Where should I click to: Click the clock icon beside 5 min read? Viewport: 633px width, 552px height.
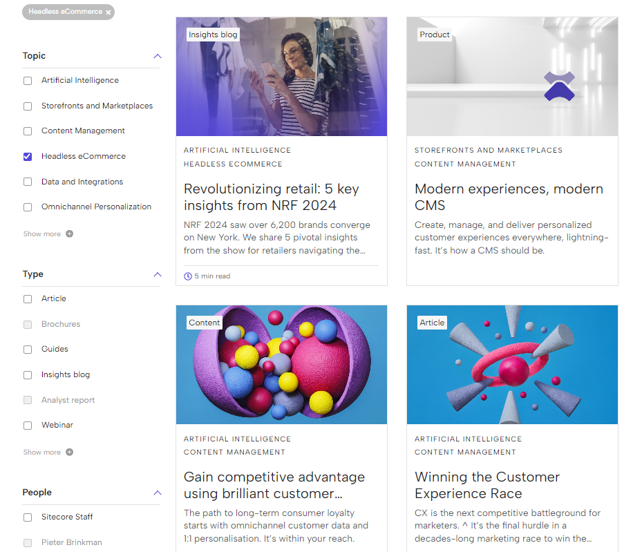188,276
